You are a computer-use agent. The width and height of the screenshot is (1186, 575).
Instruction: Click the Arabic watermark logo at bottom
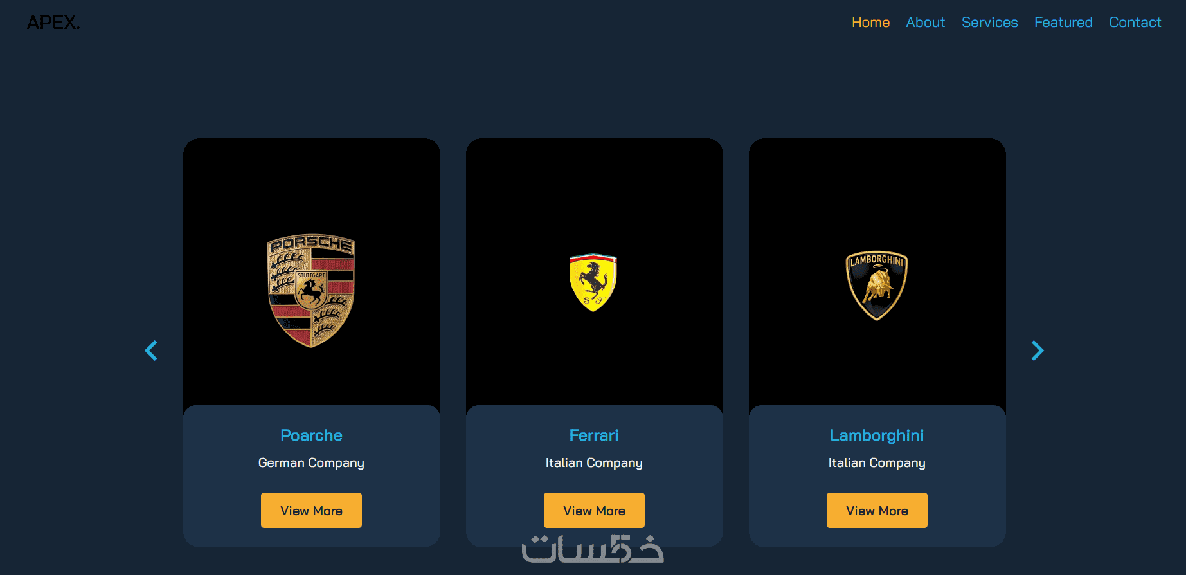pos(592,549)
